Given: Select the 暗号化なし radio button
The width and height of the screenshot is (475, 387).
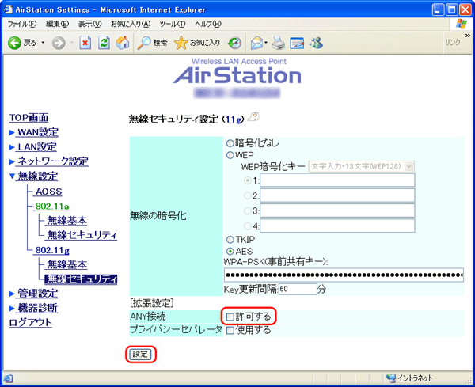Looking at the screenshot, I should tap(230, 143).
